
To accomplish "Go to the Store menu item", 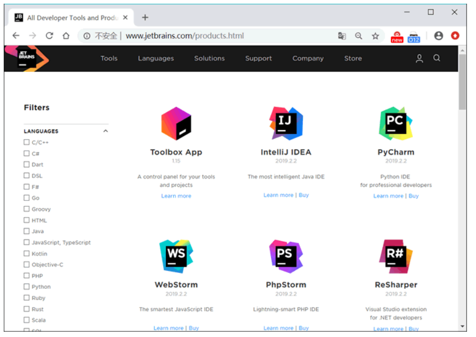I will pyautogui.click(x=353, y=58).
